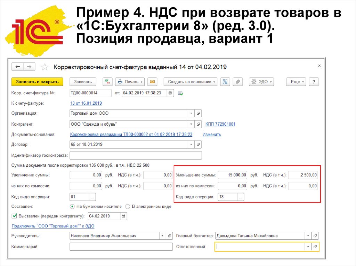This screenshot has width=356, height=266.
Task: Click the Руководитель field Николаев Владимир Анатольевич
Action: tap(115, 236)
